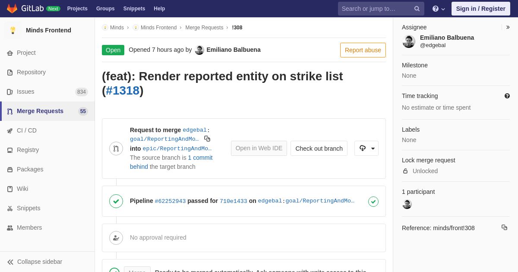
Task: Collapse sidebar at bottom left
Action: coord(35,262)
